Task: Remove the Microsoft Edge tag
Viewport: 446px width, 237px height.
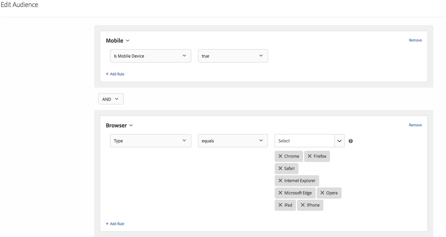Action: click(x=280, y=193)
